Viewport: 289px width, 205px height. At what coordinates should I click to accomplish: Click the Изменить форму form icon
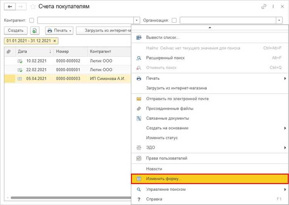coord(139,179)
